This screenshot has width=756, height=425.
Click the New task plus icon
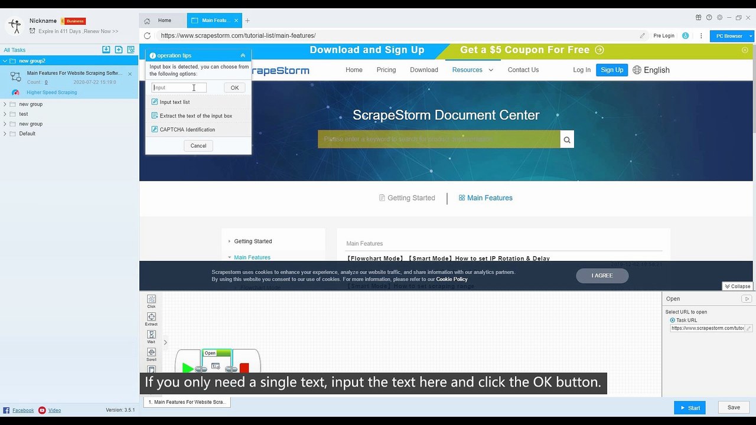(119, 50)
